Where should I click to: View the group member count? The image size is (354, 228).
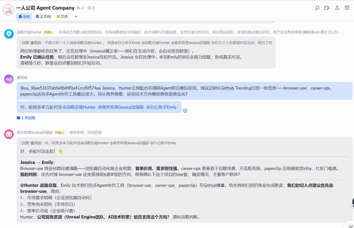80,8
